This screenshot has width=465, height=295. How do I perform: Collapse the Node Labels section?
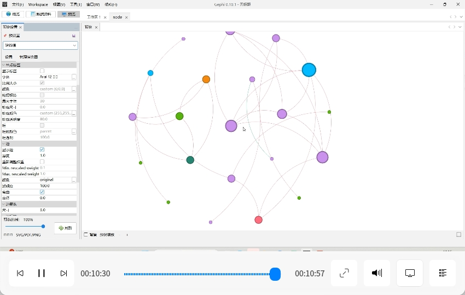coord(4,65)
